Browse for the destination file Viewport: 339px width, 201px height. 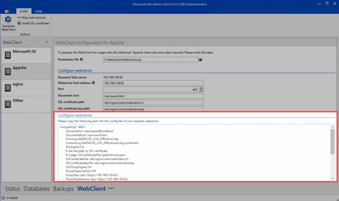(x=201, y=60)
